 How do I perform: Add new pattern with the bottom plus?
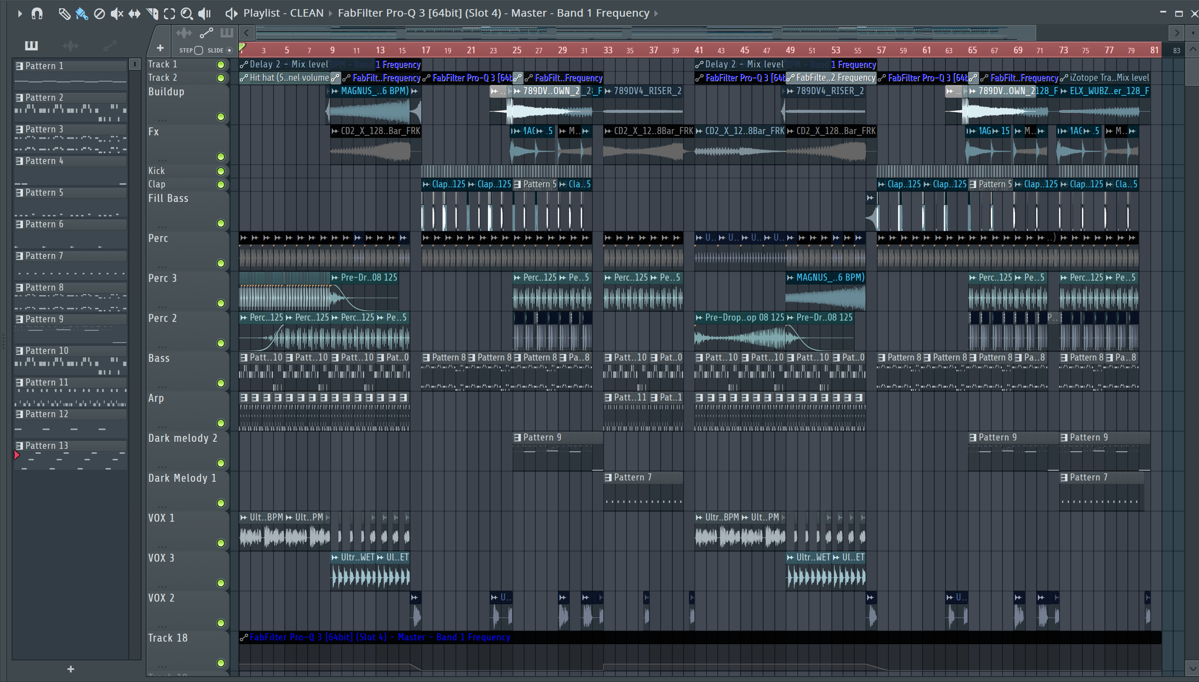point(71,669)
